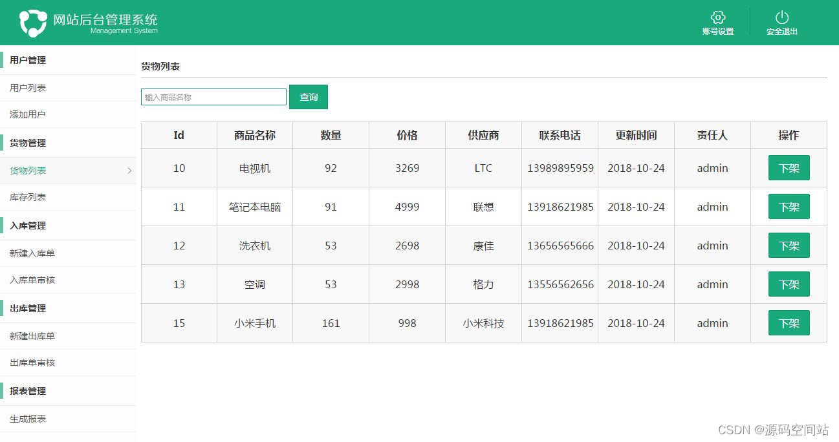
Task: Click the 货物列表 page heading
Action: [160, 66]
